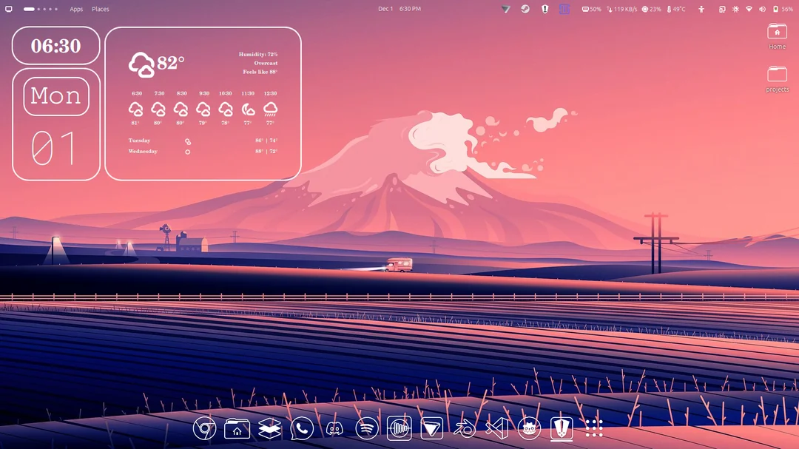Toggle the accessibility menu in the top bar

pyautogui.click(x=702, y=10)
